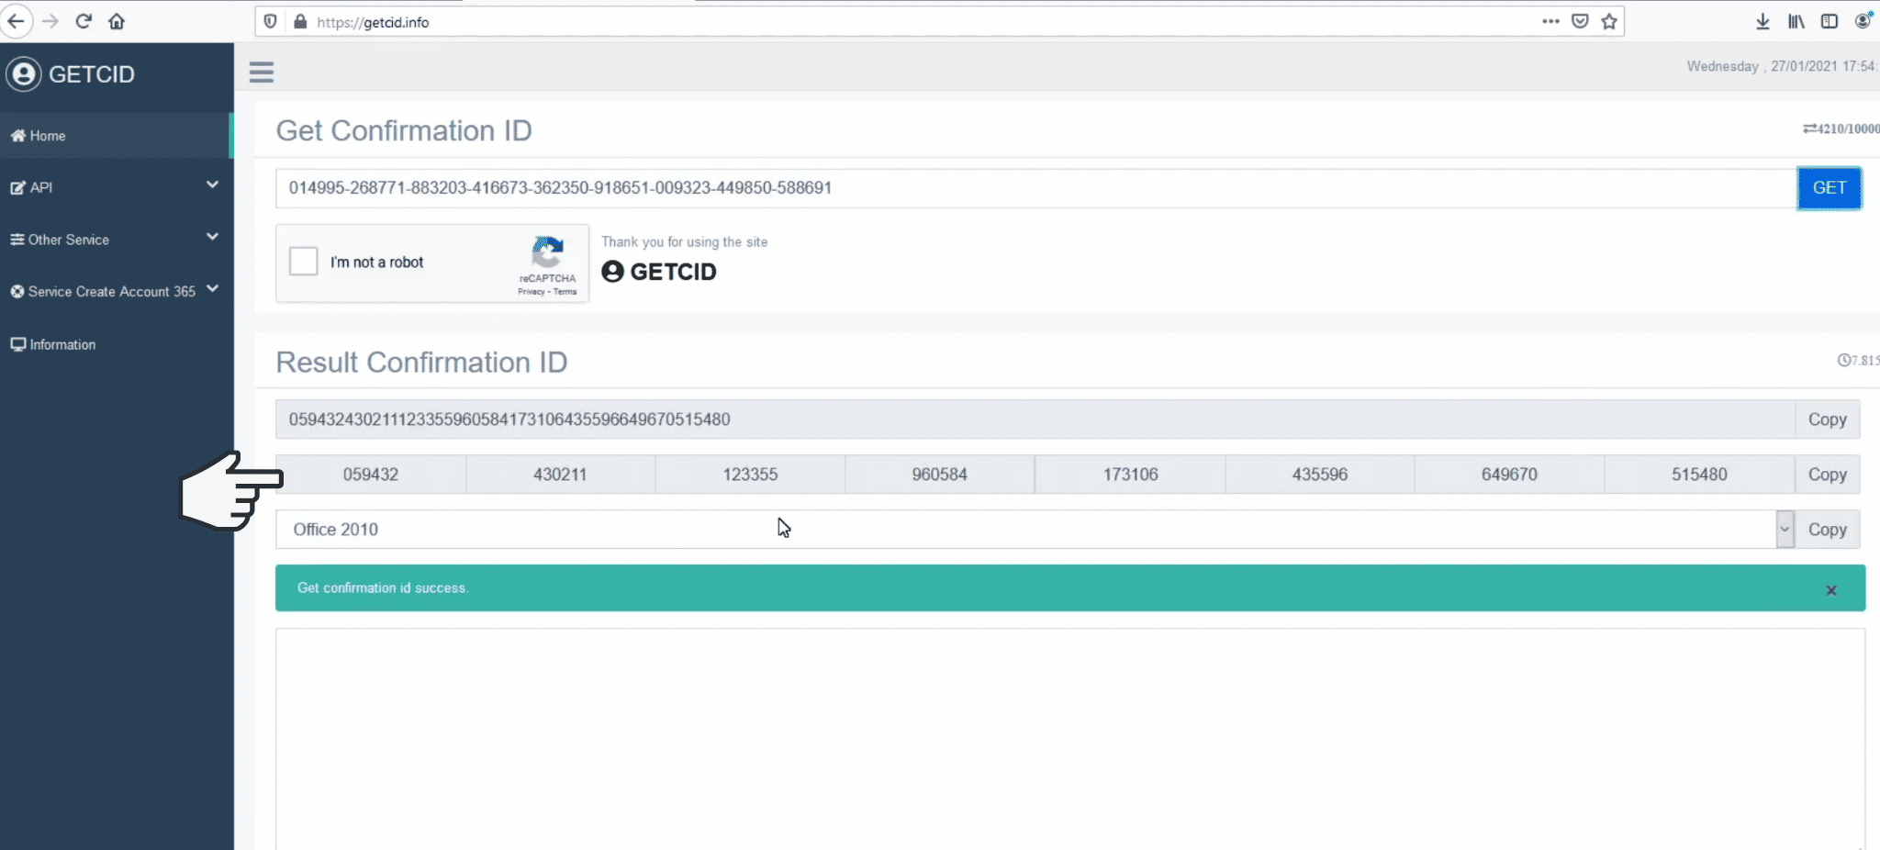Click the GETCID logo in sidebar
Screen dimensions: 1880x850
[x=71, y=74]
